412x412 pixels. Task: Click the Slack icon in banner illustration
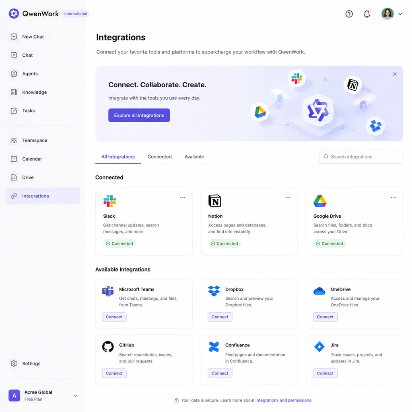coord(297,78)
